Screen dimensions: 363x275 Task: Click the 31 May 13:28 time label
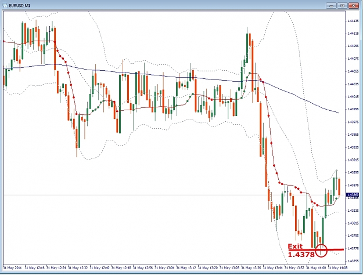[x=229, y=268]
